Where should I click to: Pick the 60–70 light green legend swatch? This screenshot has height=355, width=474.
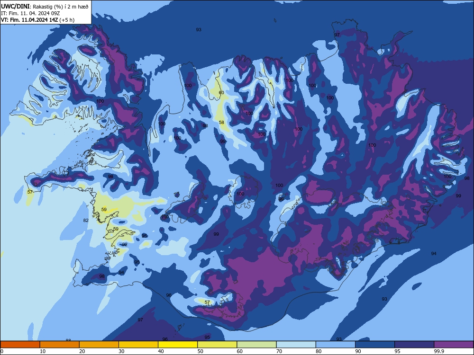tap(256, 345)
